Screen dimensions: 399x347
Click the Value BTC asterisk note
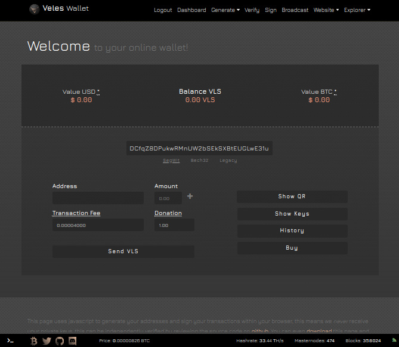[x=335, y=92]
